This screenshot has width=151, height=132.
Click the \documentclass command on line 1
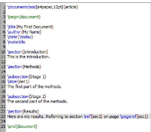(22, 7)
